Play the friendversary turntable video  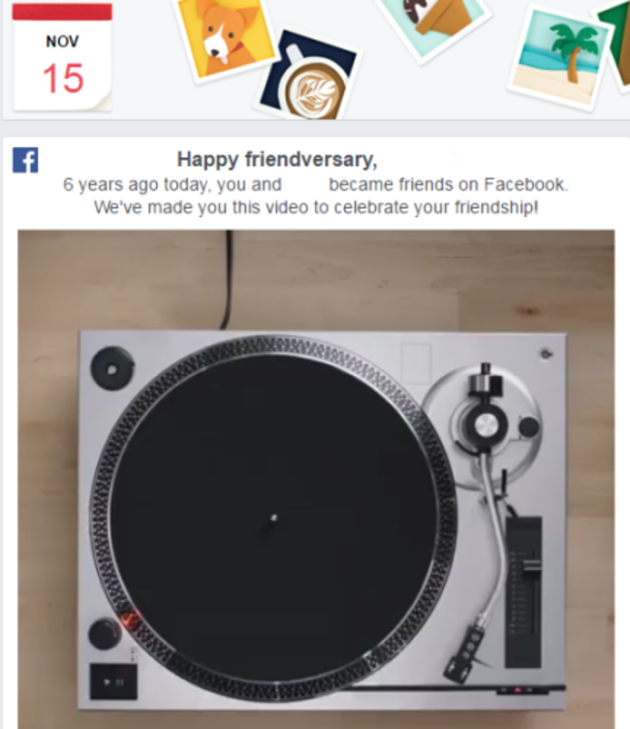[x=316, y=479]
